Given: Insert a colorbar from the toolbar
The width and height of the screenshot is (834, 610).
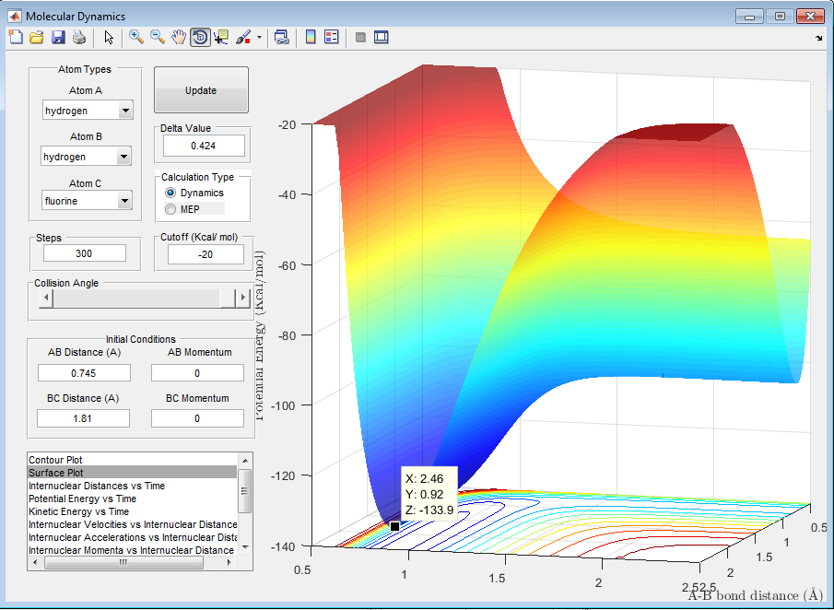Looking at the screenshot, I should point(311,37).
